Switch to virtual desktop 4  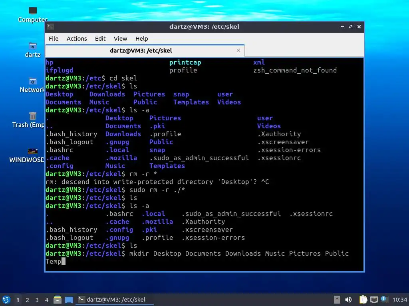47,300
